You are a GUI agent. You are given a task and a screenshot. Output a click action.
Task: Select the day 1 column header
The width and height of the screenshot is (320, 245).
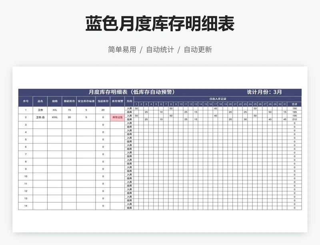coord(136,104)
